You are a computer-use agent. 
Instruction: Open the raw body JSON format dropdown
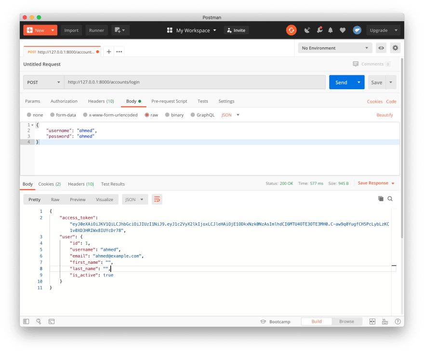pos(230,115)
